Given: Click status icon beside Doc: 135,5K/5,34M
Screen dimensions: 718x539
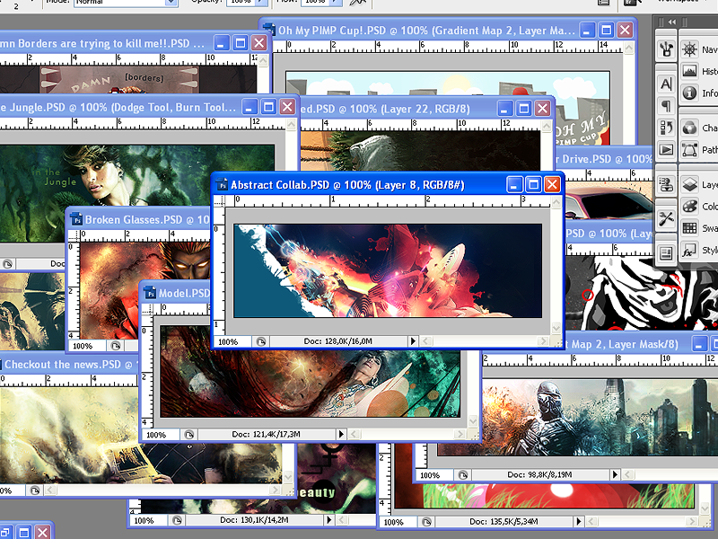Looking at the screenshot, I should pyautogui.click(x=426, y=522).
